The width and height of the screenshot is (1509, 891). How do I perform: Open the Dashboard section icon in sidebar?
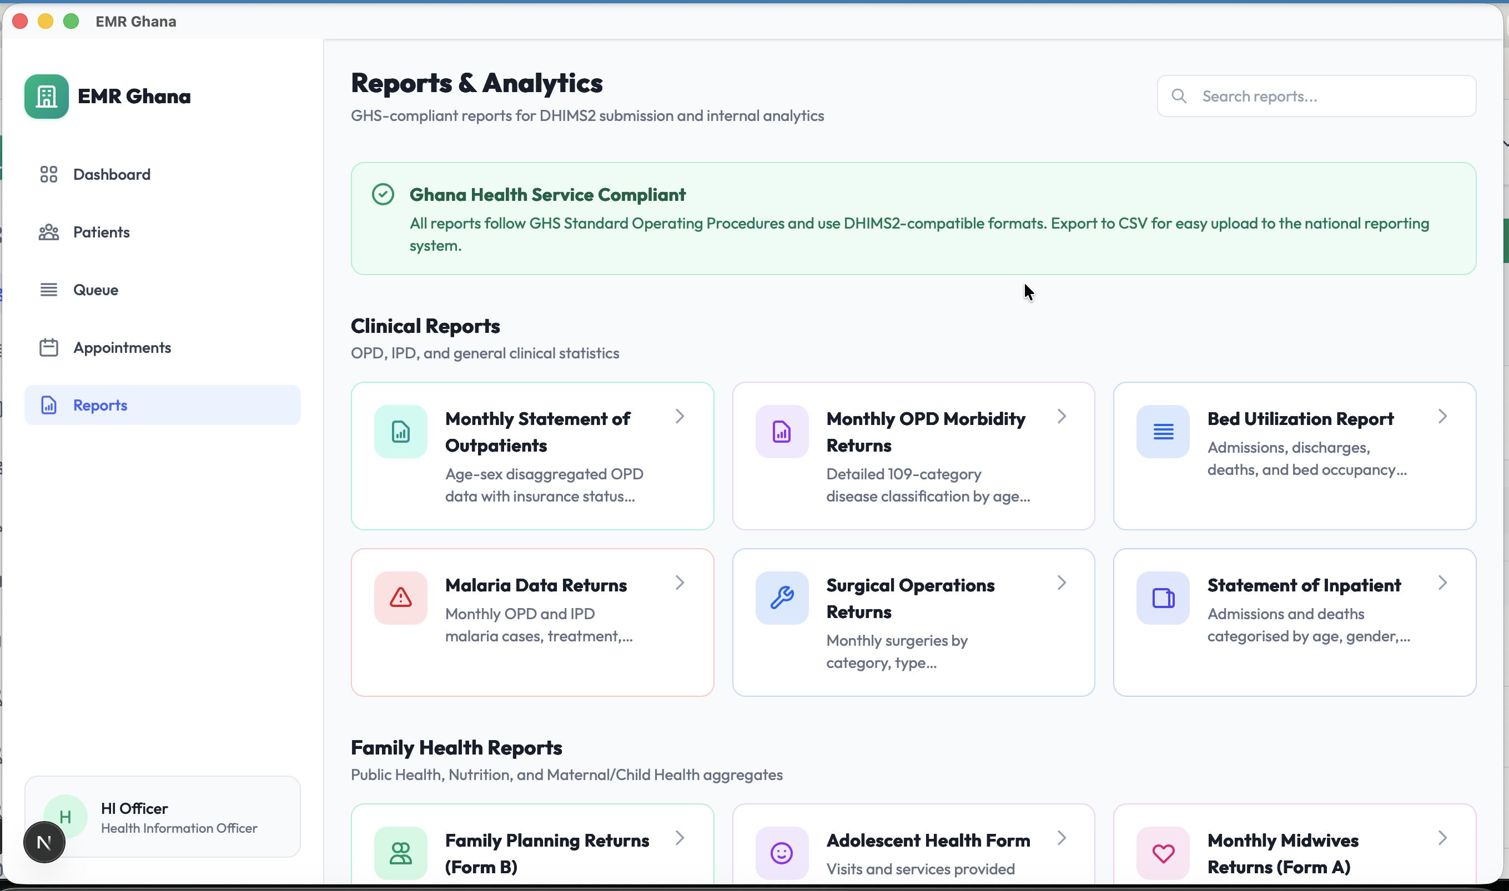(x=49, y=174)
